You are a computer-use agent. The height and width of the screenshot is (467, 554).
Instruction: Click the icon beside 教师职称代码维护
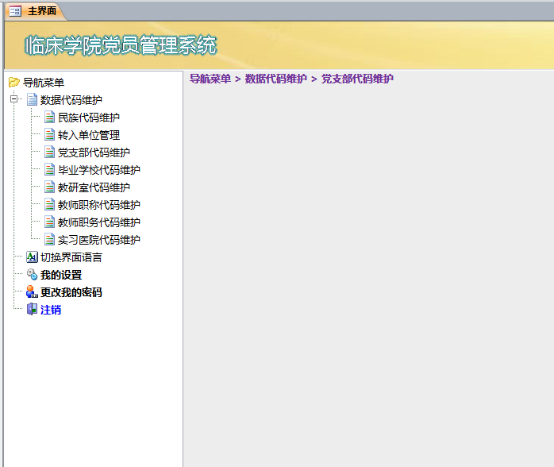point(49,205)
